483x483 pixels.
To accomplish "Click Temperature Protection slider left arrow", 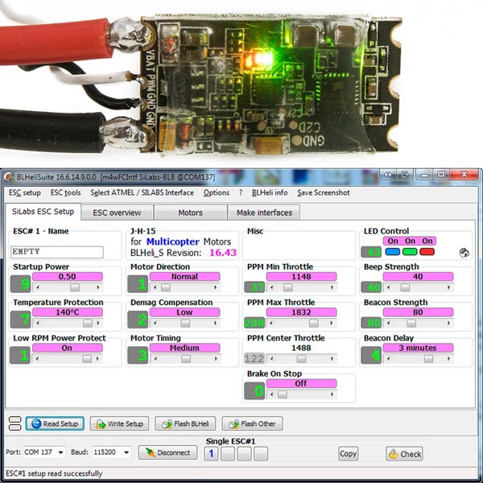I will pos(38,323).
